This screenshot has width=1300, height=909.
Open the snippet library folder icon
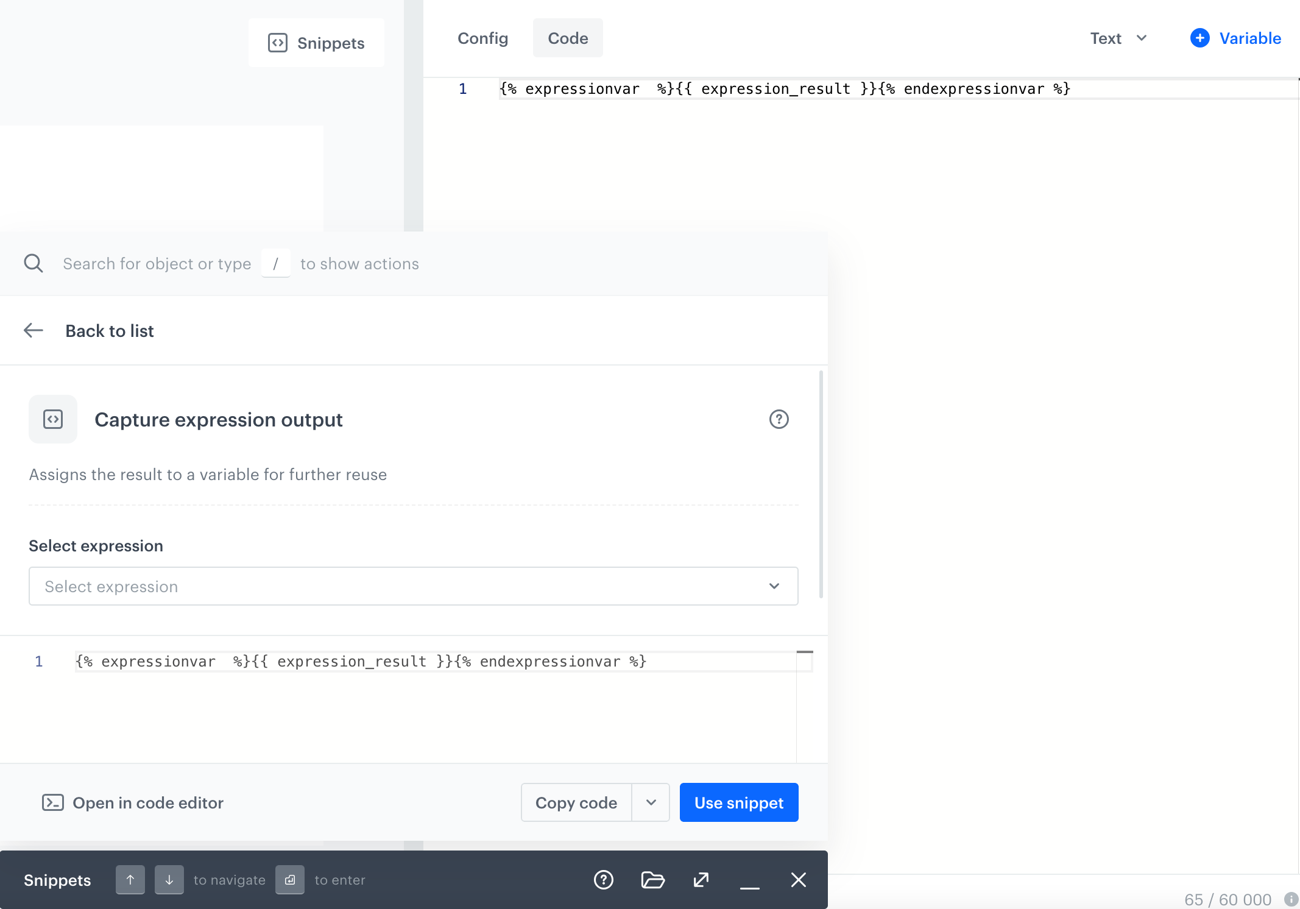(652, 880)
